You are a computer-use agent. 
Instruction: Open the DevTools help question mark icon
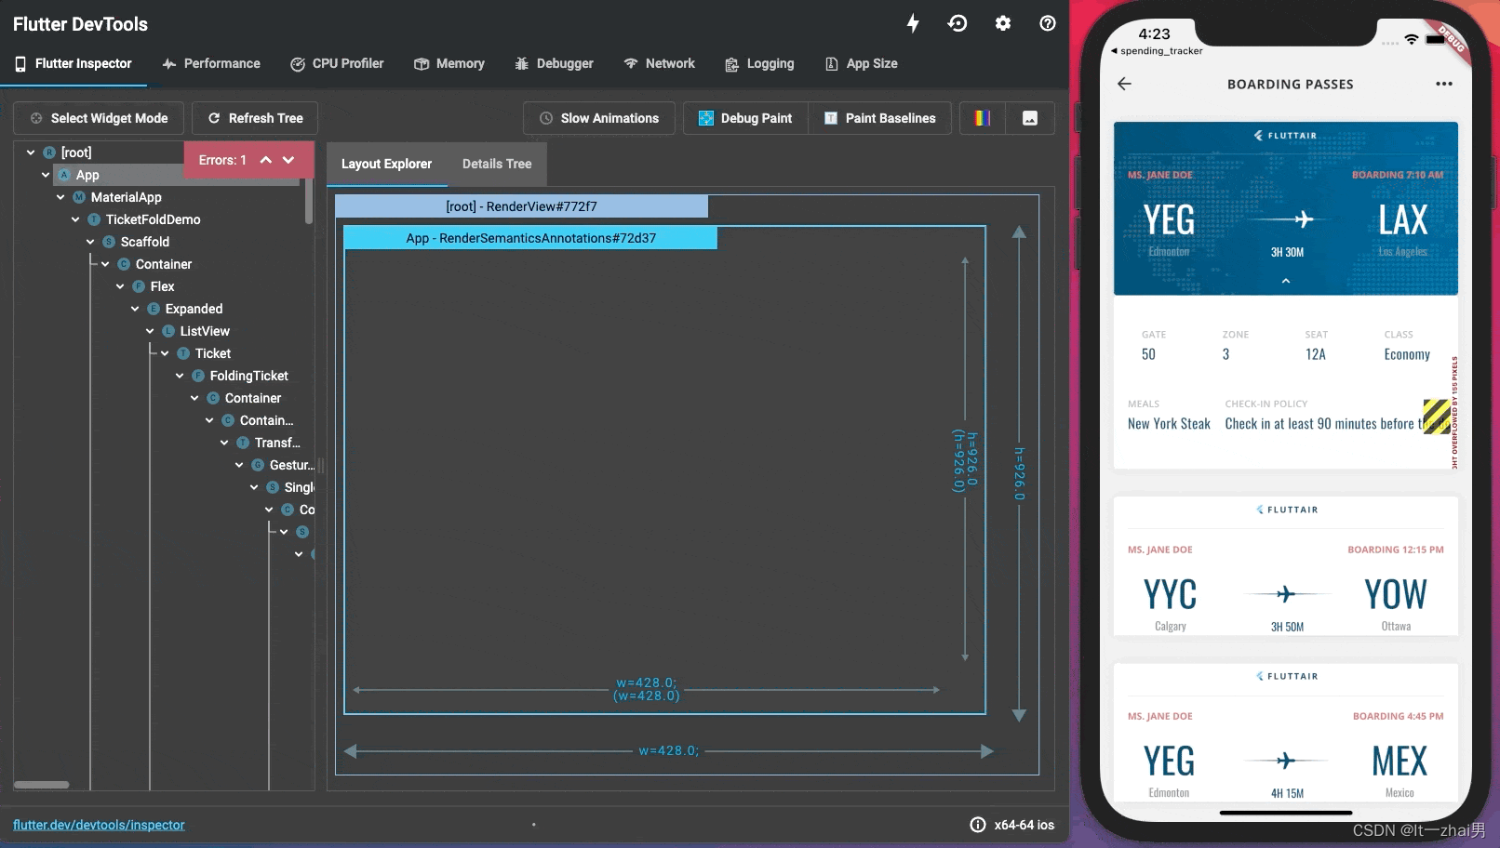[x=1048, y=23]
